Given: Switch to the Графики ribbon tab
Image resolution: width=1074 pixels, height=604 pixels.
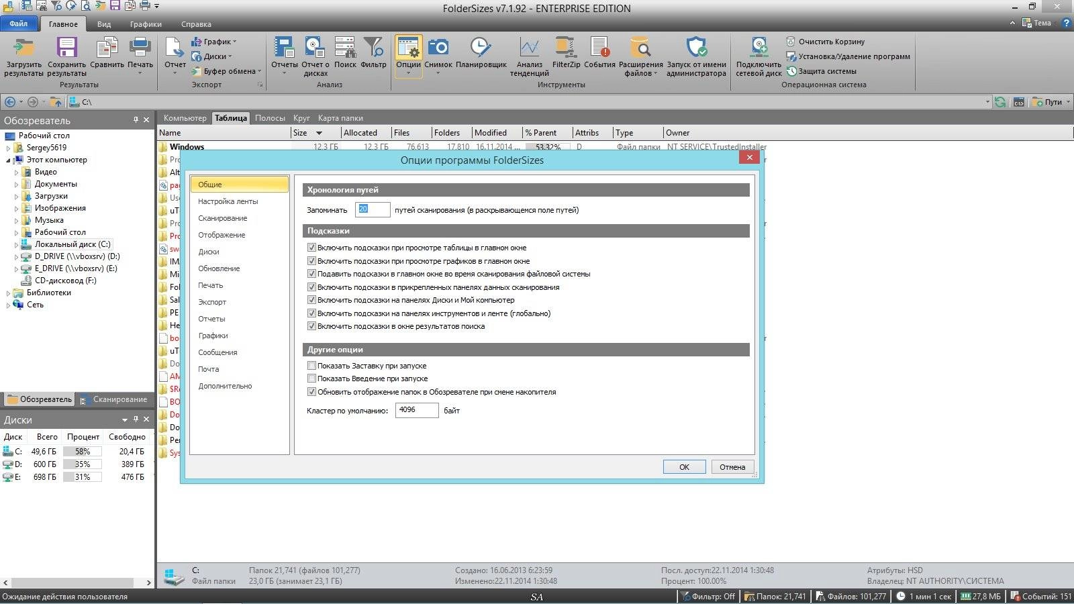Looking at the screenshot, I should (146, 24).
